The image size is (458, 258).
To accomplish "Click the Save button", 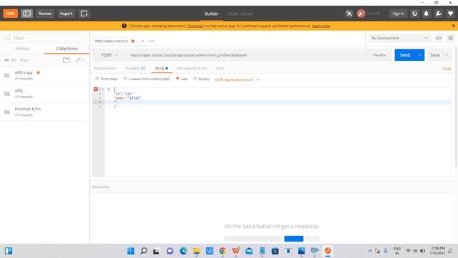I will [x=435, y=55].
